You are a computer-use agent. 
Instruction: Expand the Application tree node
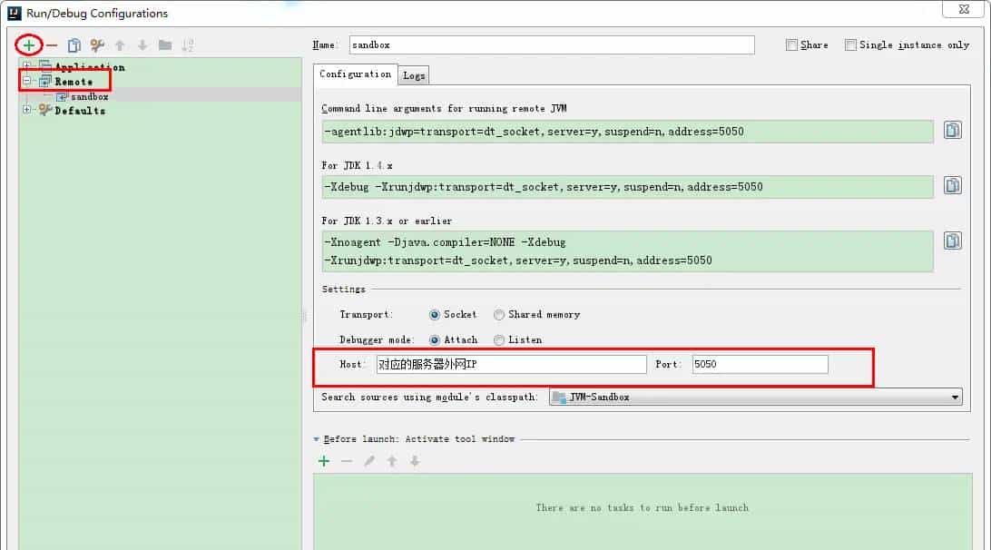point(27,66)
